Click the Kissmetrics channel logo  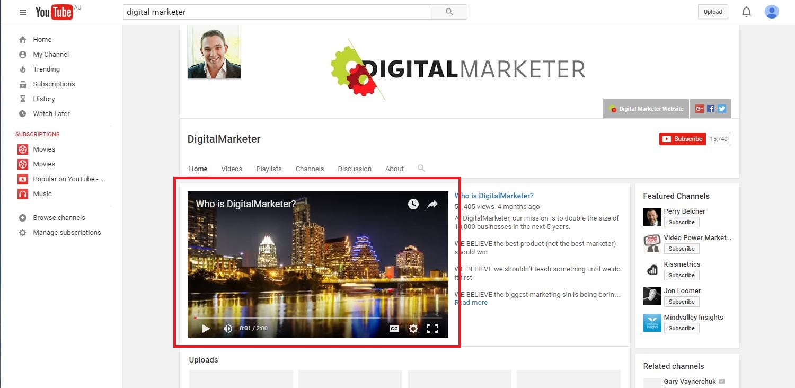point(652,270)
